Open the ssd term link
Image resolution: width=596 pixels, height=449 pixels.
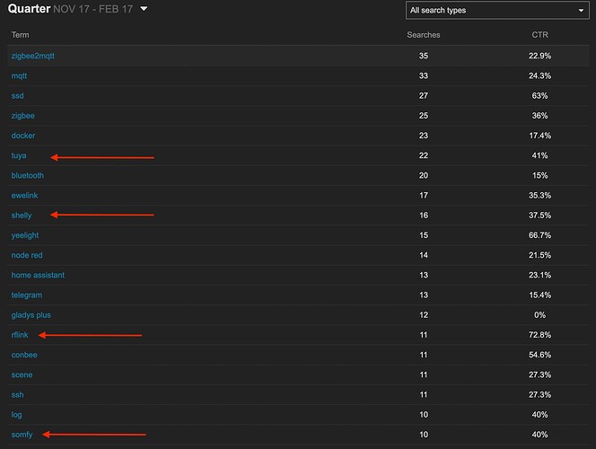tap(17, 96)
